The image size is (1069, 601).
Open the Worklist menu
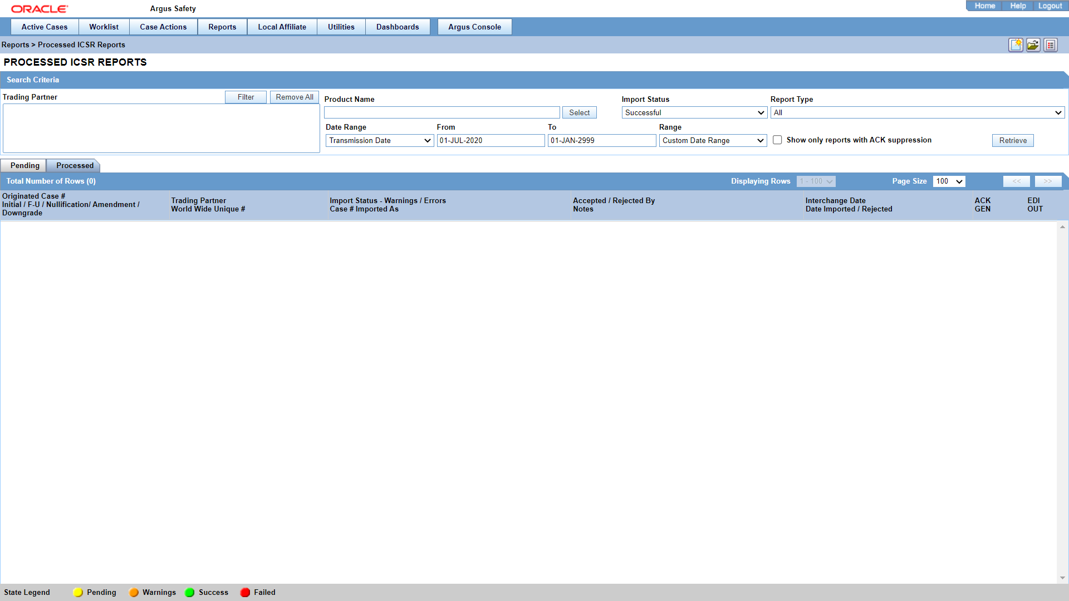click(x=104, y=27)
